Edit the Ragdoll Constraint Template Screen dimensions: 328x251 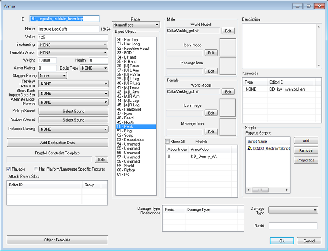click(101, 160)
